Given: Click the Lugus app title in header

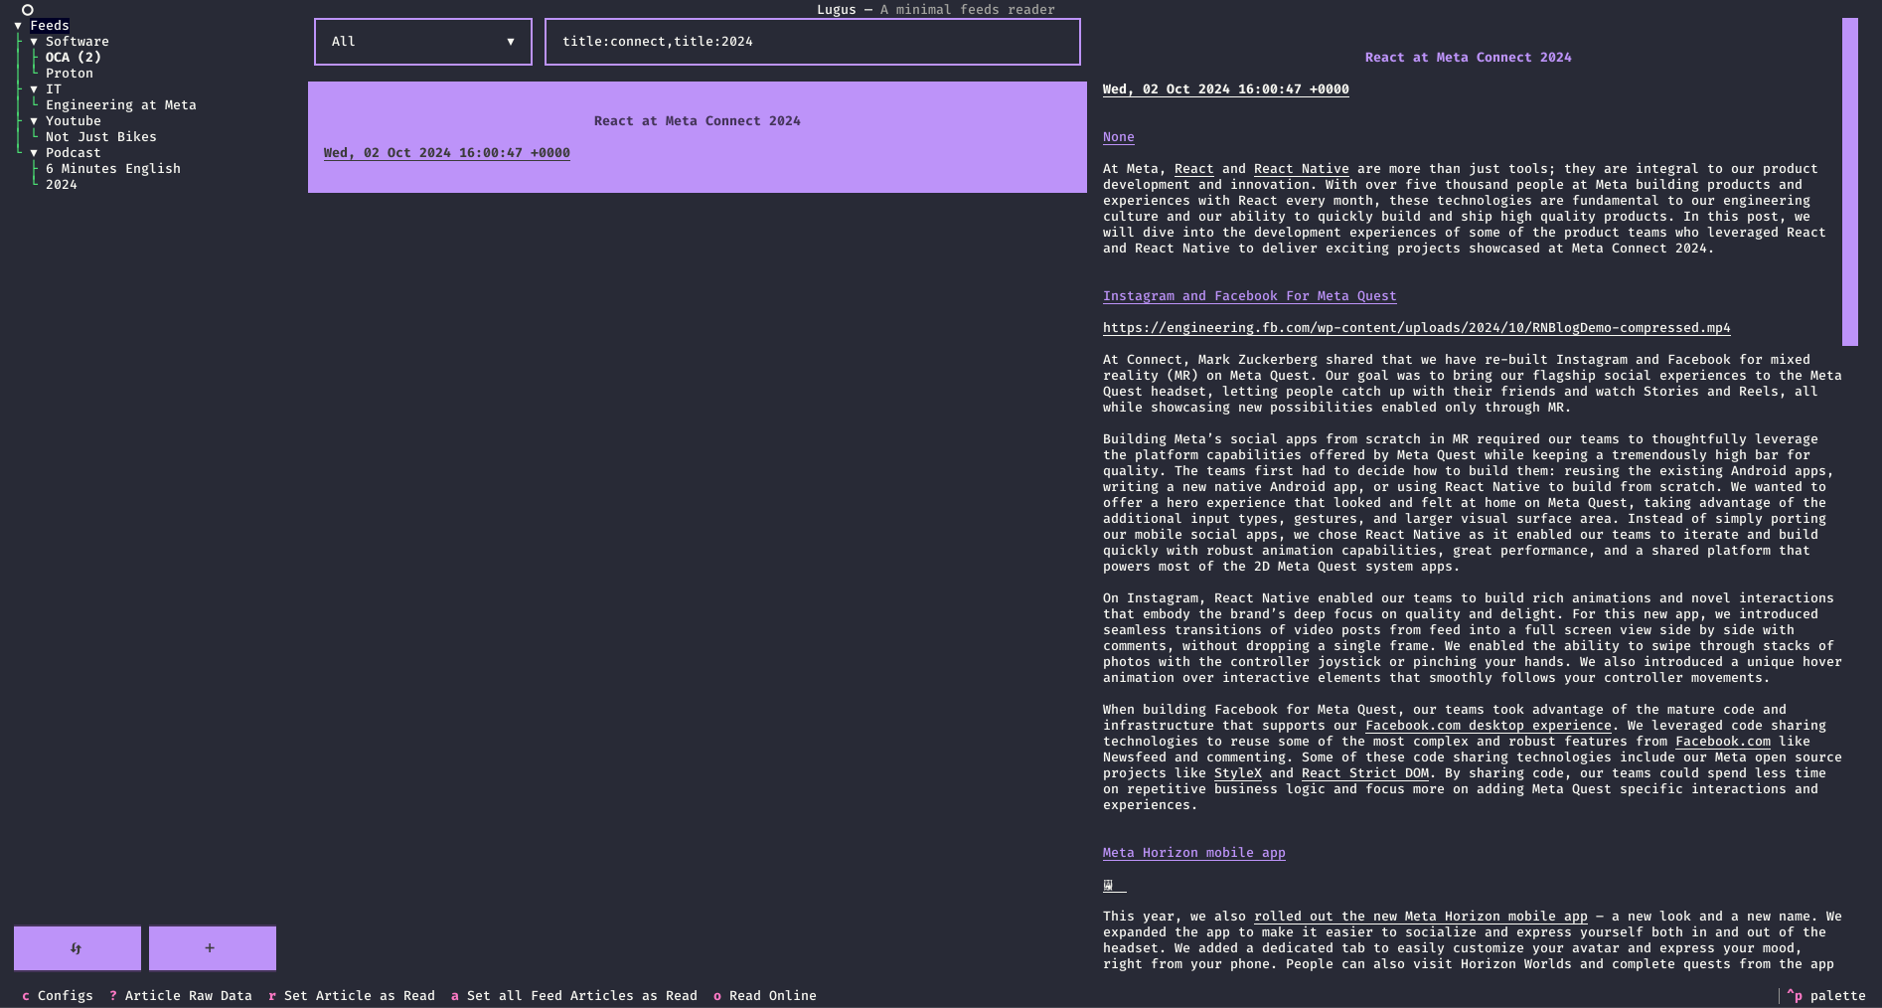Looking at the screenshot, I should [x=837, y=10].
